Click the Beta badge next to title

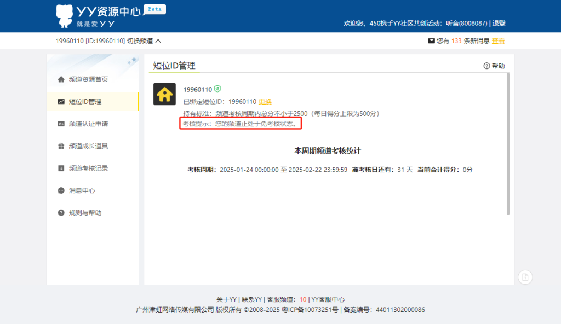click(154, 9)
